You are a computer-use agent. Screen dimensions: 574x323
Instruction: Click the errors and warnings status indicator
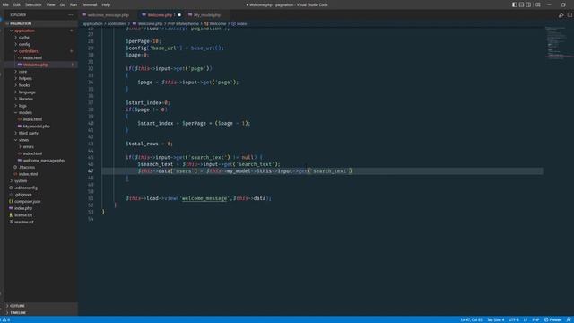pyautogui.click(x=5, y=319)
